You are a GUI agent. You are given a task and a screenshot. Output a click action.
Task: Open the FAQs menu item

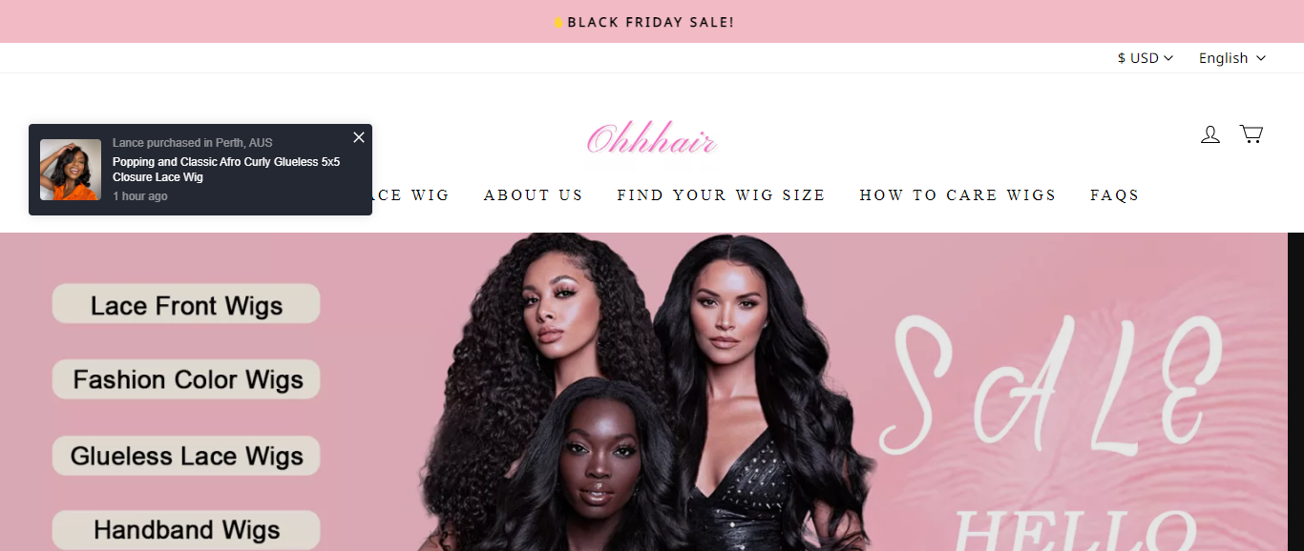coord(1115,195)
